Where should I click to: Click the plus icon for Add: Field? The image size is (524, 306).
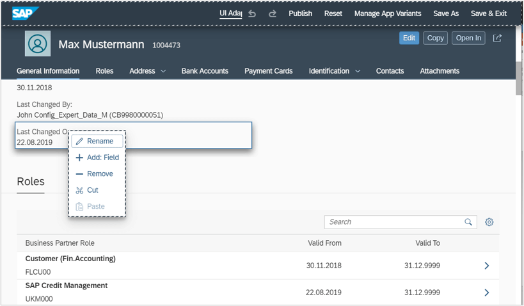[x=79, y=157]
